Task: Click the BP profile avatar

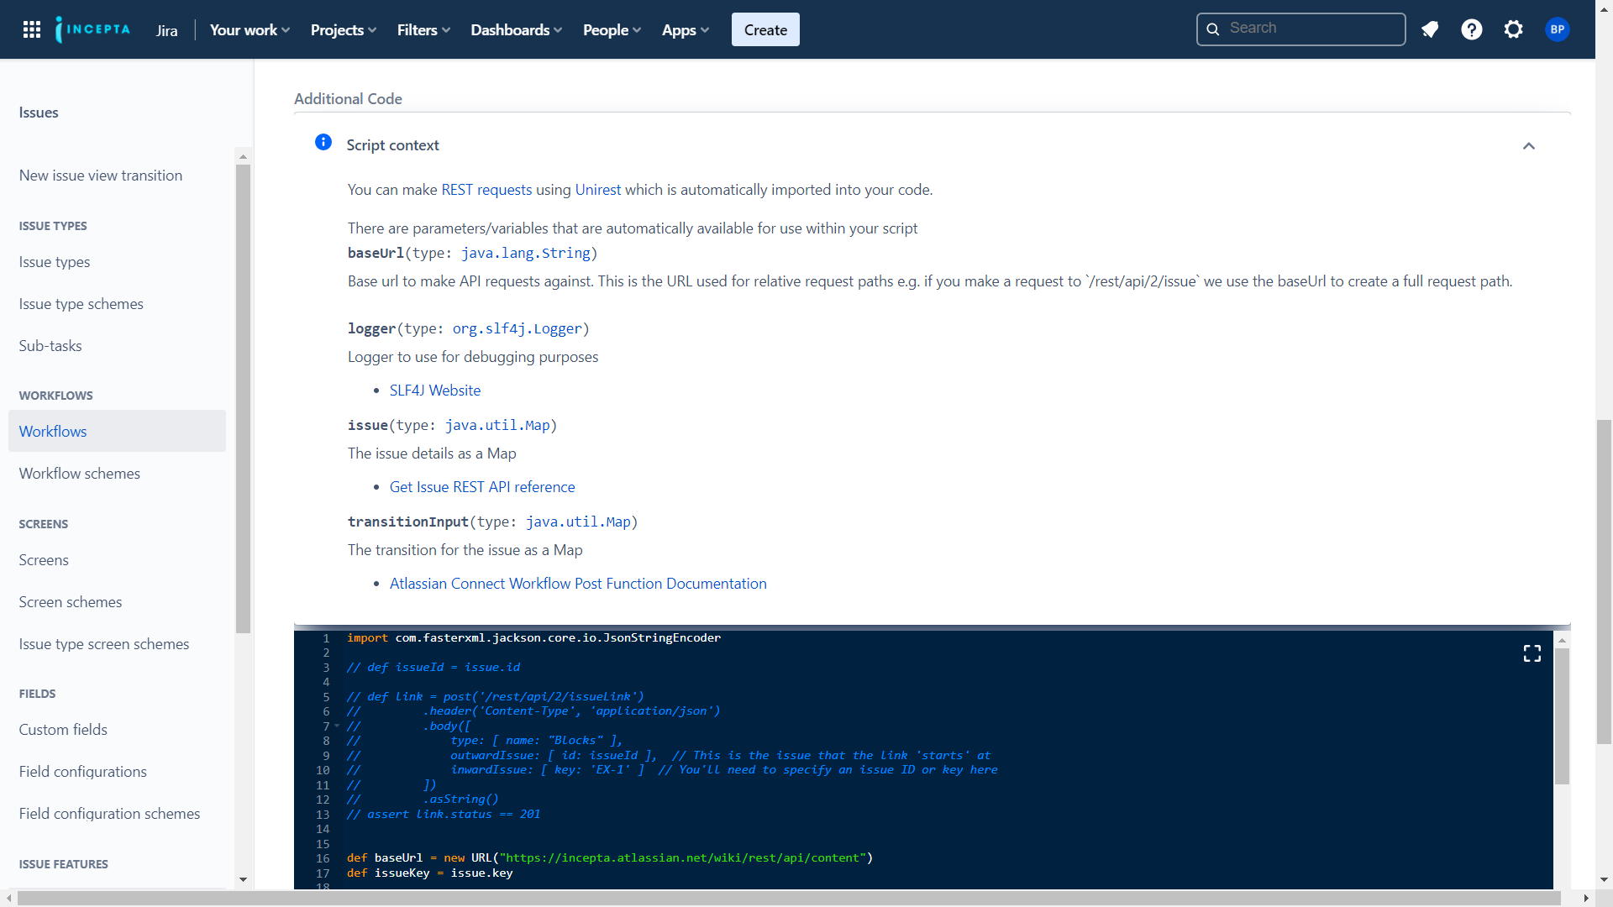Action: click(1557, 29)
